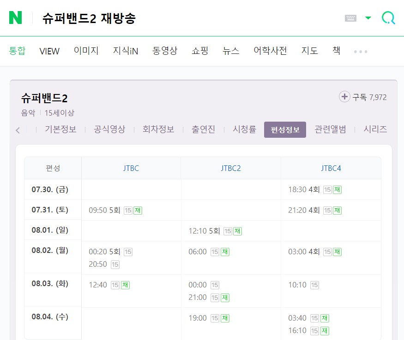
Task: Click the green search magnifier icon
Action: coord(388,18)
